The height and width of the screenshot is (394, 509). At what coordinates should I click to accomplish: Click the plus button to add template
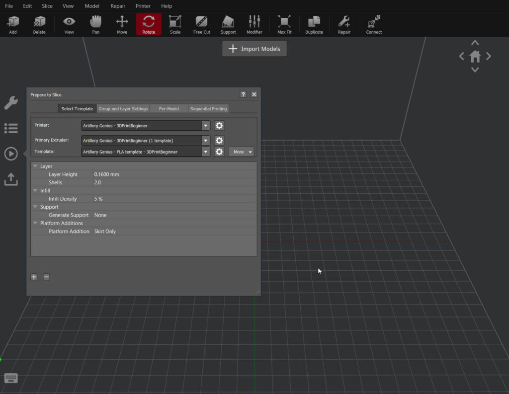click(34, 277)
